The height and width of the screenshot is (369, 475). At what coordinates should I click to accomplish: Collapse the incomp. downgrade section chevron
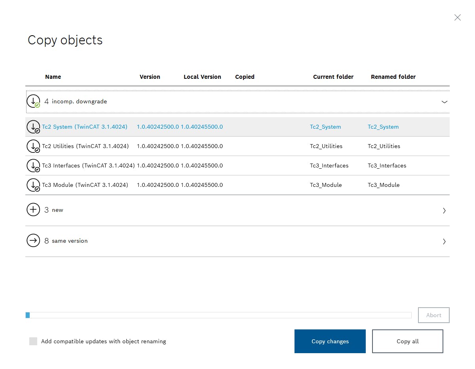[x=444, y=102]
